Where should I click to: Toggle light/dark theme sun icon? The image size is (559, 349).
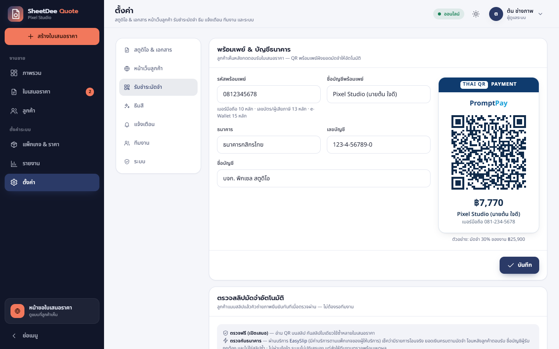(x=476, y=14)
